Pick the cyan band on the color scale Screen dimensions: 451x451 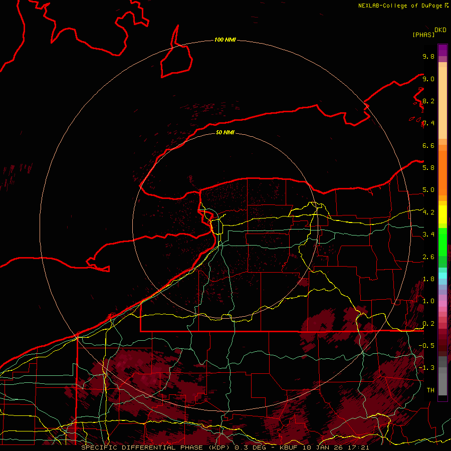click(x=442, y=276)
